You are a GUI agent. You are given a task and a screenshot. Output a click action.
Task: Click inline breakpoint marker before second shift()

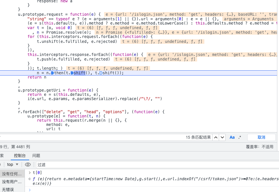(x=101, y=73)
